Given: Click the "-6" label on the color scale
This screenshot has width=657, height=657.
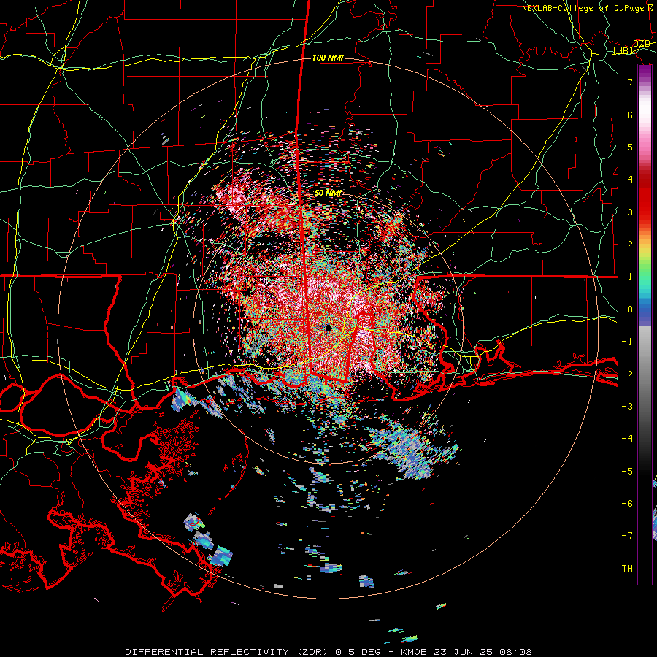Looking at the screenshot, I should click(627, 504).
